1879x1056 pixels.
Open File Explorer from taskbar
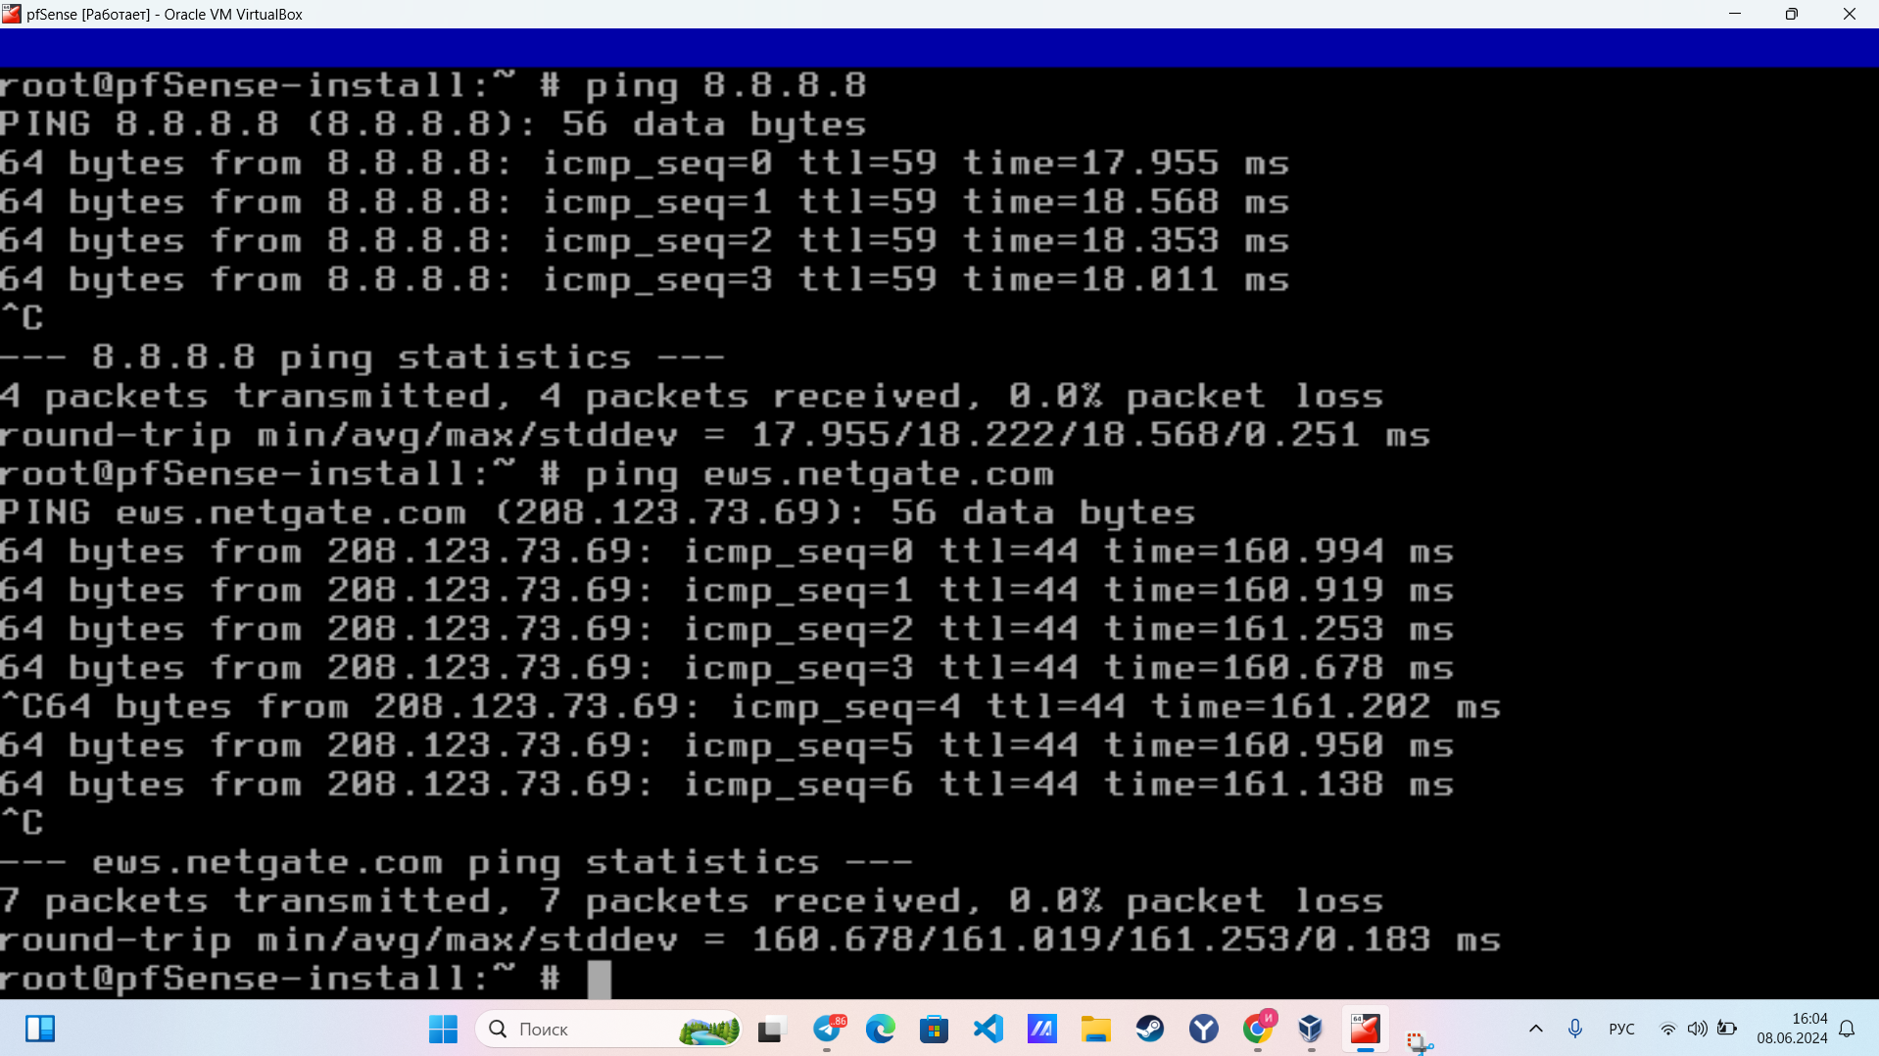[x=1095, y=1029]
